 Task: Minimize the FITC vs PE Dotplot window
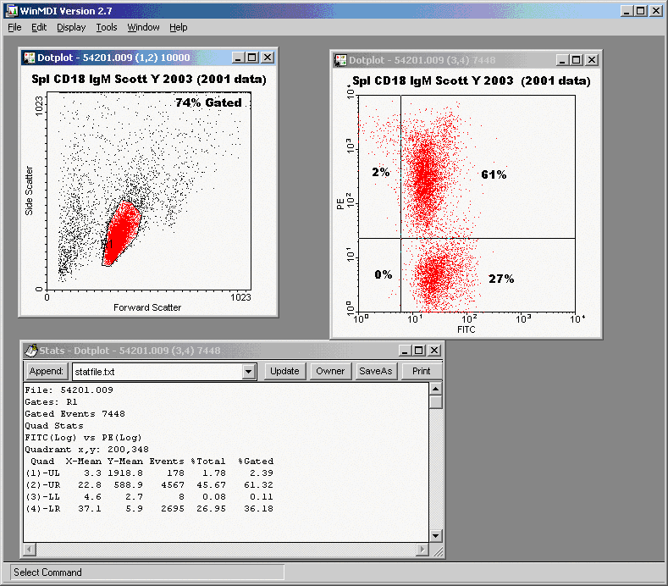(560, 60)
